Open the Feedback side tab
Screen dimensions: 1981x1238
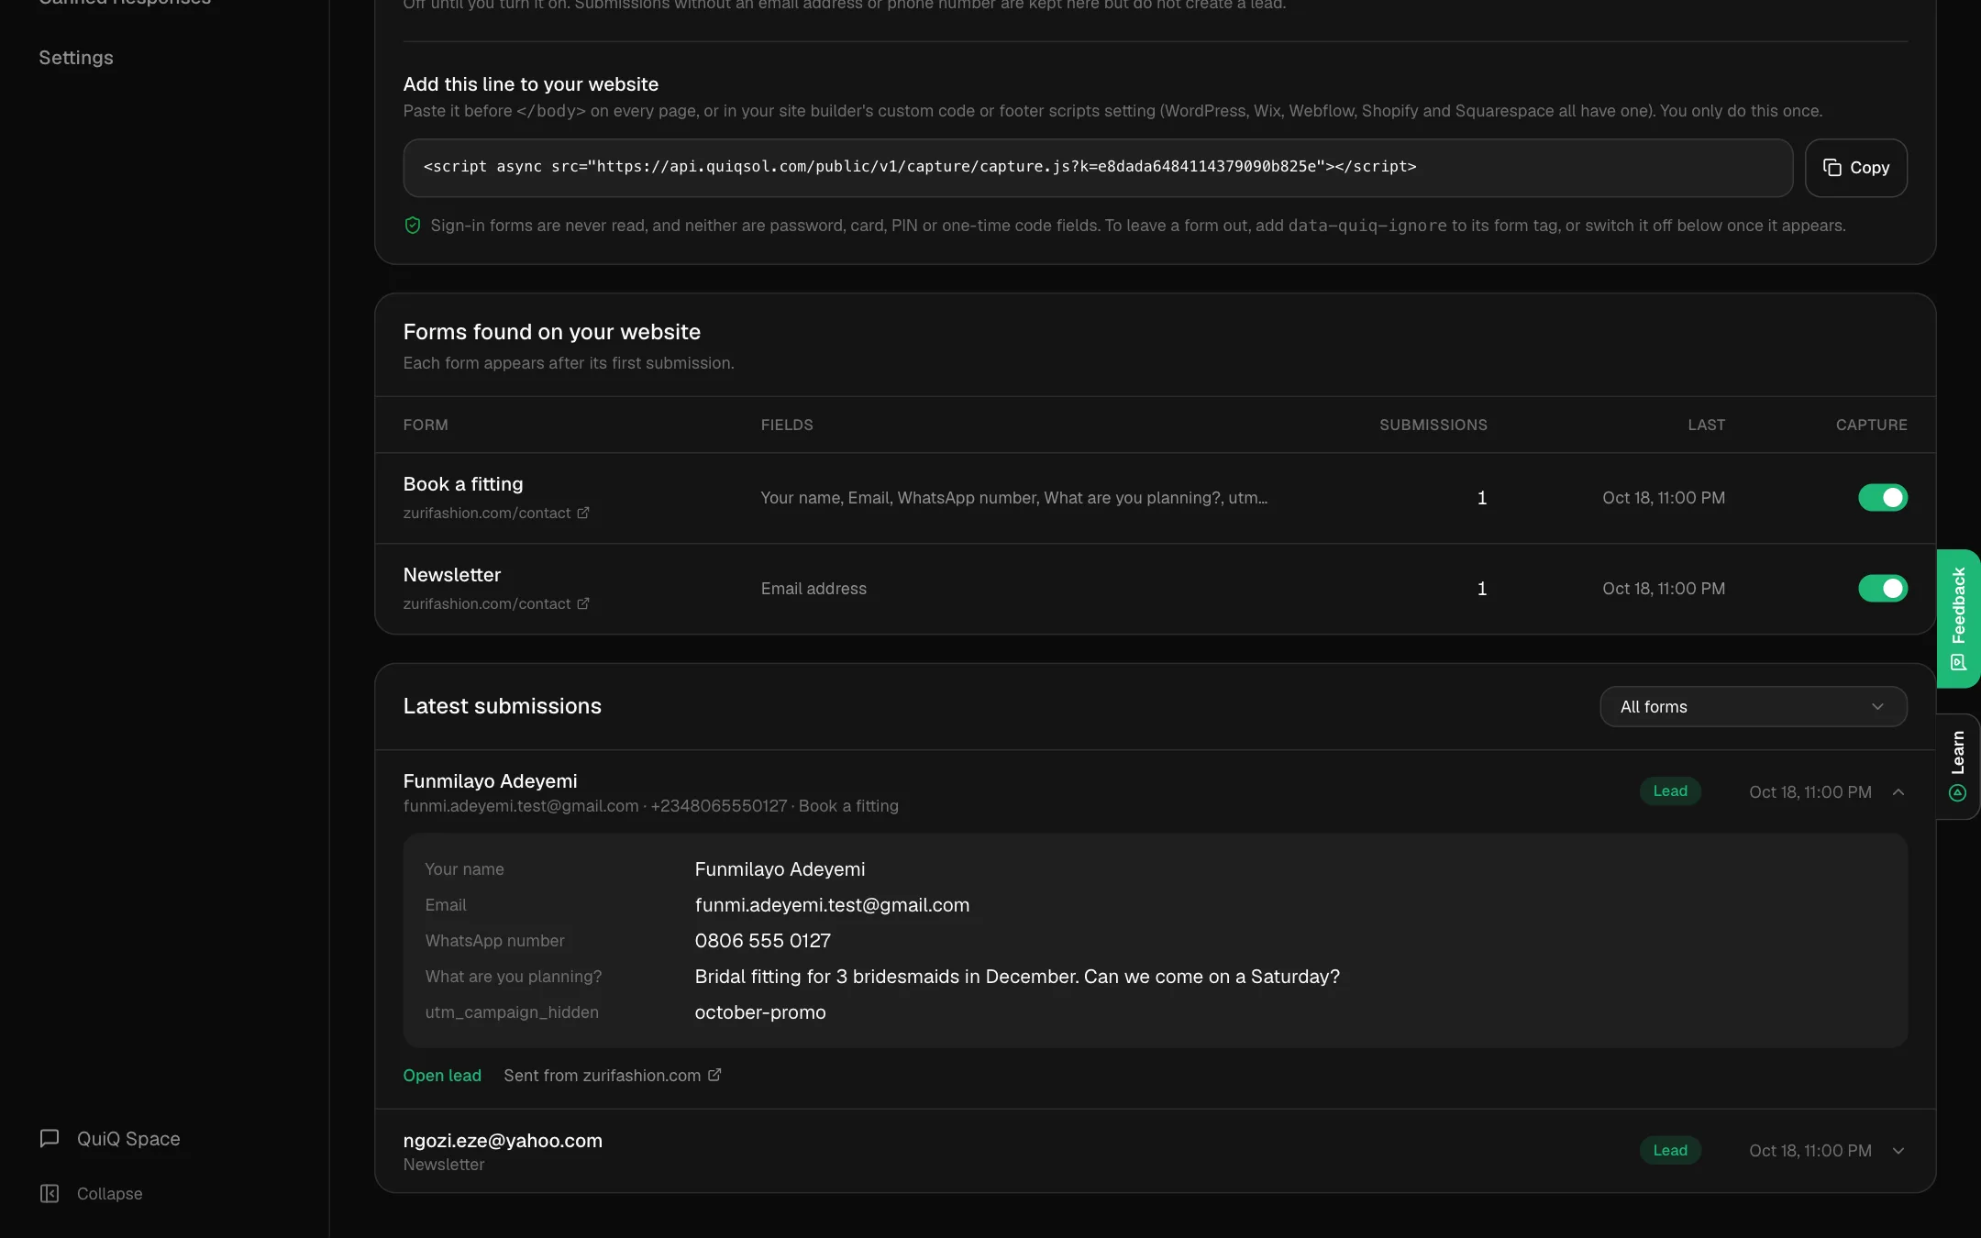click(x=1959, y=618)
